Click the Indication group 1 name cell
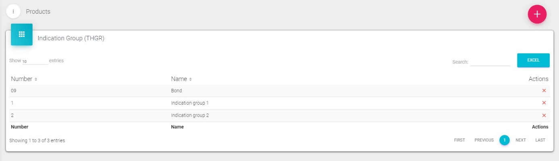The image size is (559, 161). pos(190,103)
